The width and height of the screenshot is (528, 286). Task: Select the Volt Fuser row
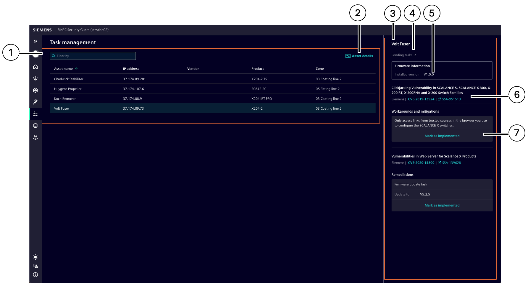coord(213,109)
